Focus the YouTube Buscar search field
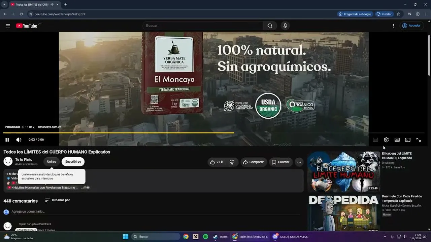The width and height of the screenshot is (431, 242). pos(203,26)
